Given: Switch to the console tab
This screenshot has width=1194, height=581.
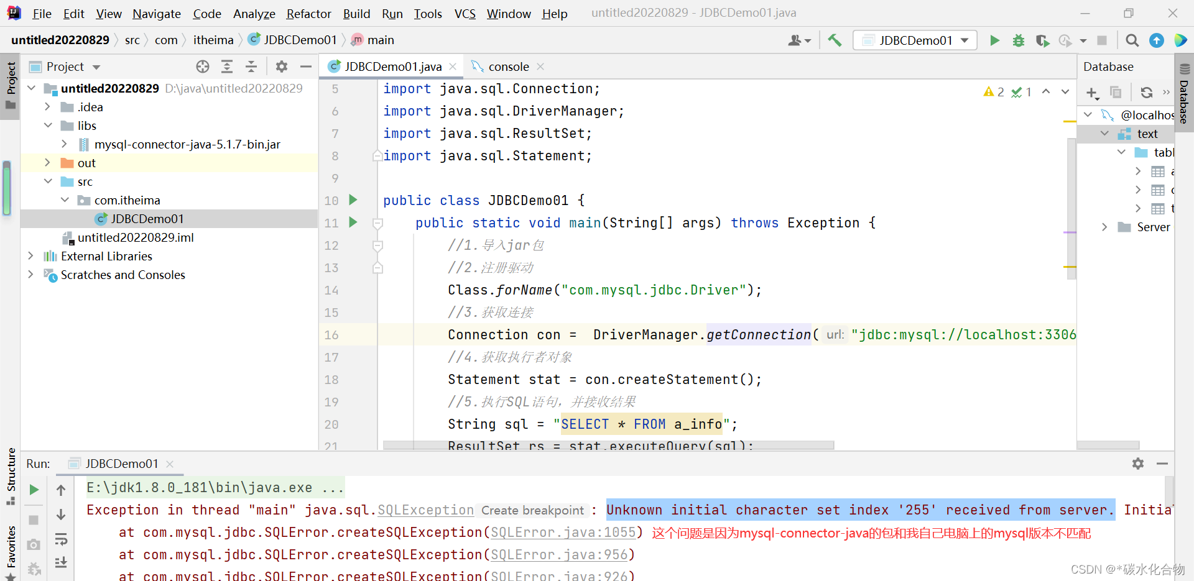Looking at the screenshot, I should tap(507, 66).
